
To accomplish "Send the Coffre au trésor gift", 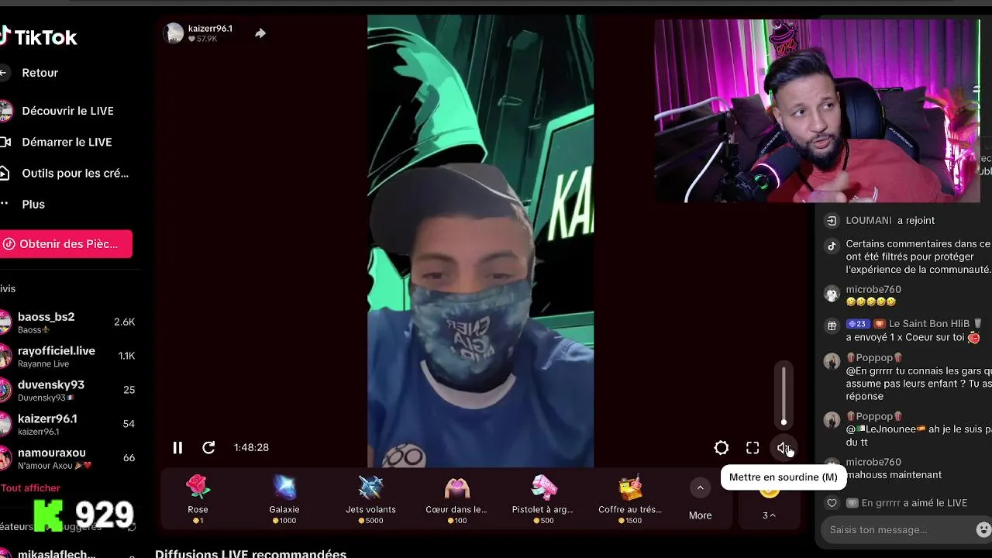I will click(x=630, y=498).
